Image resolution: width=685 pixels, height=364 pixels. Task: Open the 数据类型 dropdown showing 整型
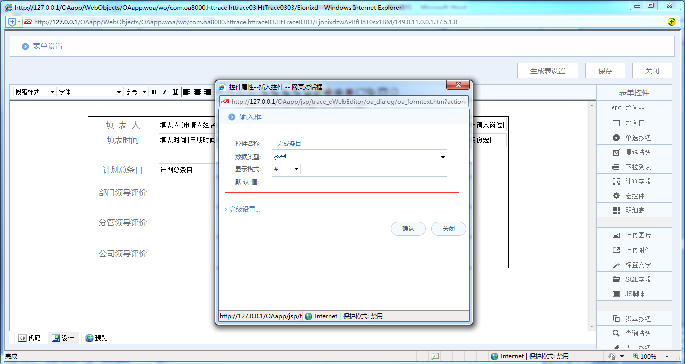point(443,157)
